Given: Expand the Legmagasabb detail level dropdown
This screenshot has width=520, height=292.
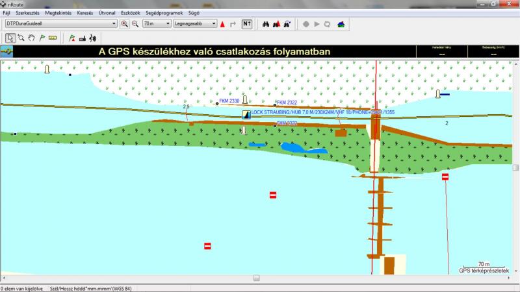Looking at the screenshot, I should [x=213, y=24].
